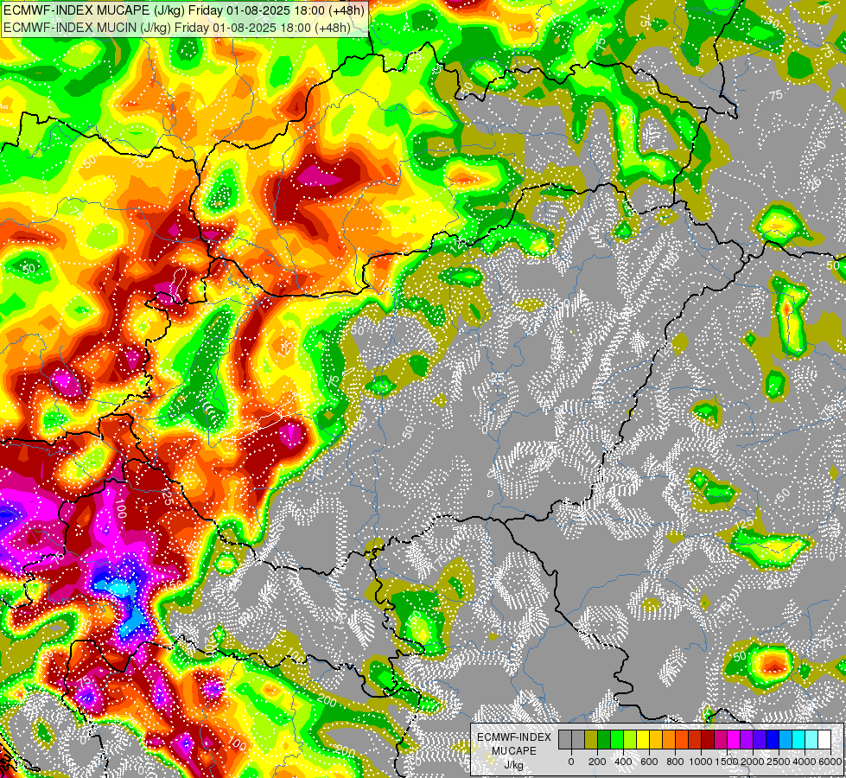Select the olive legend color swatch
This screenshot has height=778, width=846.
click(x=591, y=740)
